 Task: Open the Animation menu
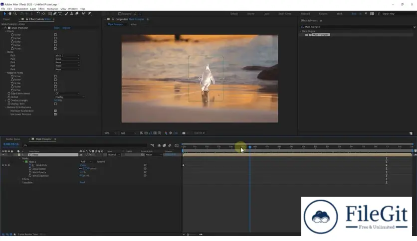52,9
